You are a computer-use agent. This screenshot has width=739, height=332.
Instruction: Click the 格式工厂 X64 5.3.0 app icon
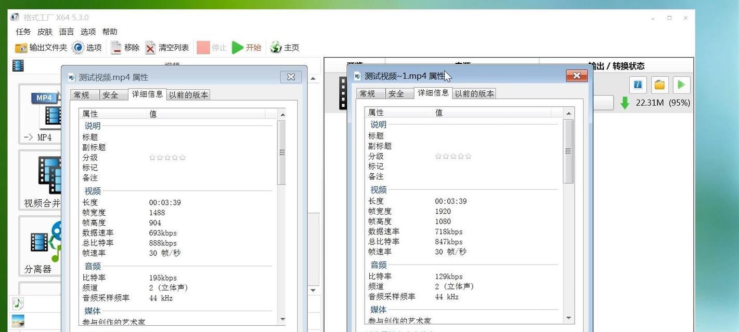tap(15, 17)
